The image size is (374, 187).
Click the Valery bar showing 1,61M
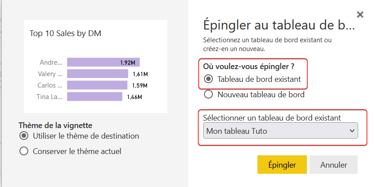[x=98, y=73]
